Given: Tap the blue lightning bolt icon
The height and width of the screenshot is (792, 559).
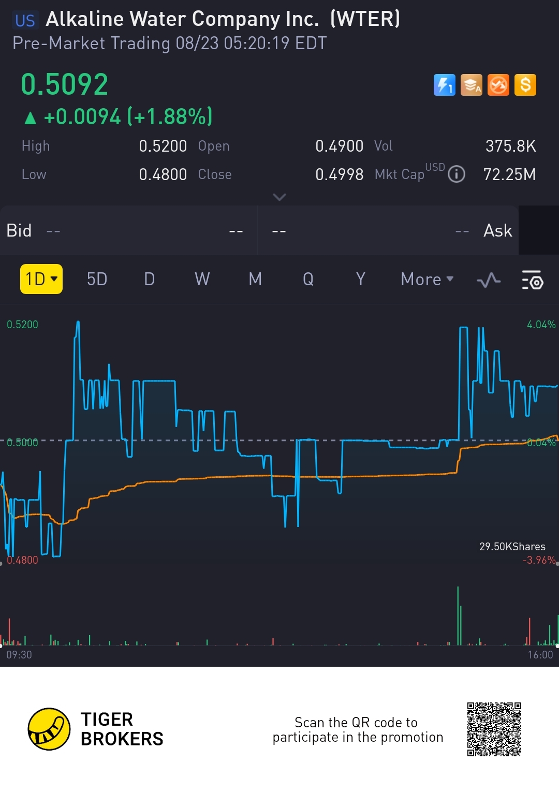Looking at the screenshot, I should tap(444, 85).
